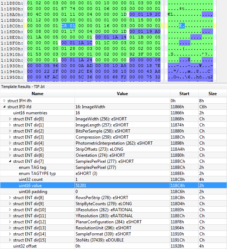This screenshot has height=249, width=227.
Task: Expand the struct IFH ifh node
Action: (4, 101)
